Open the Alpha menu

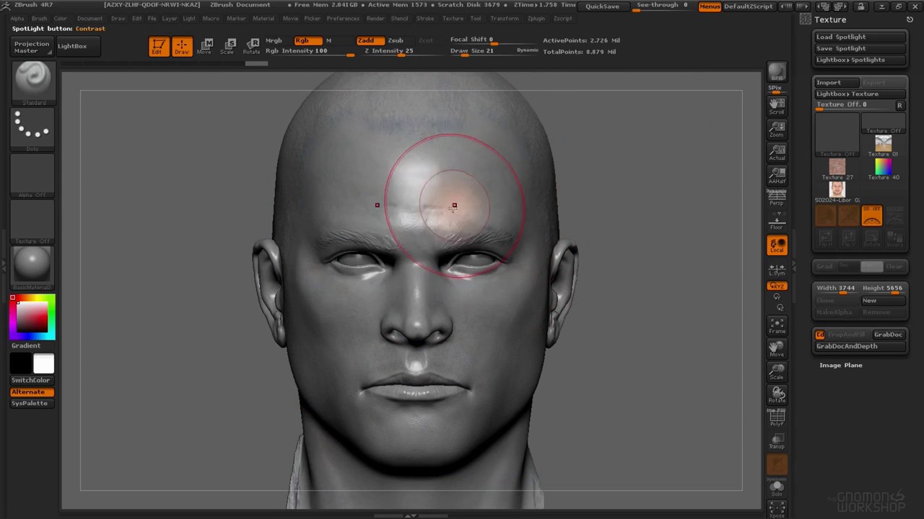(x=17, y=19)
